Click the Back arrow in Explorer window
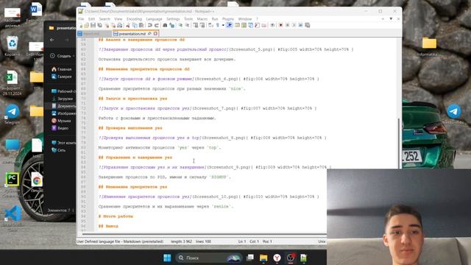The width and height of the screenshot is (471, 265). (52, 40)
